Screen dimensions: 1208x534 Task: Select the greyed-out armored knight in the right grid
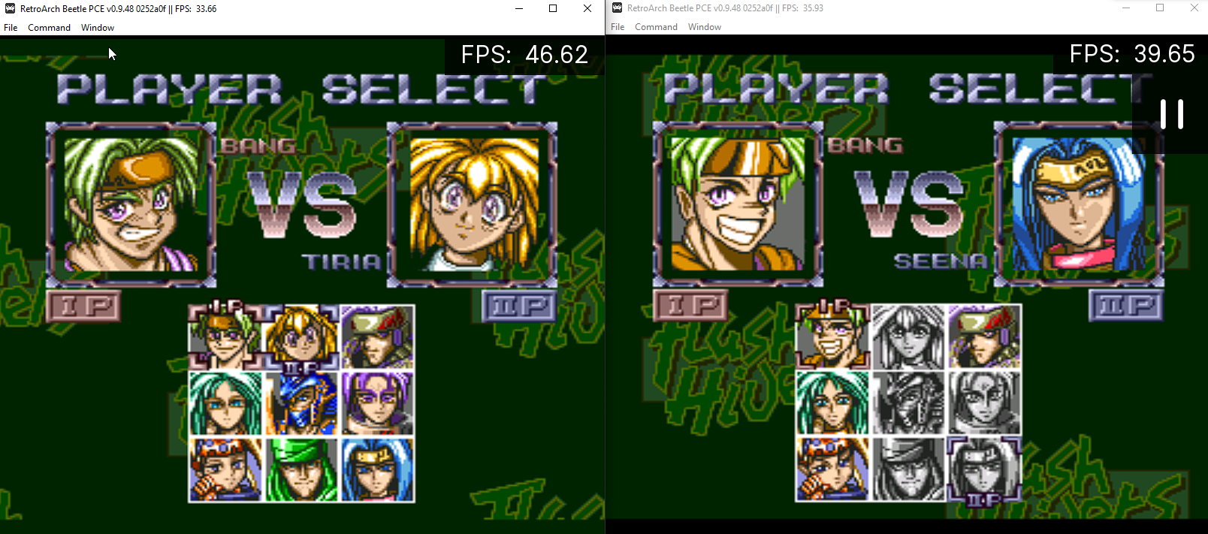pyautogui.click(x=908, y=403)
